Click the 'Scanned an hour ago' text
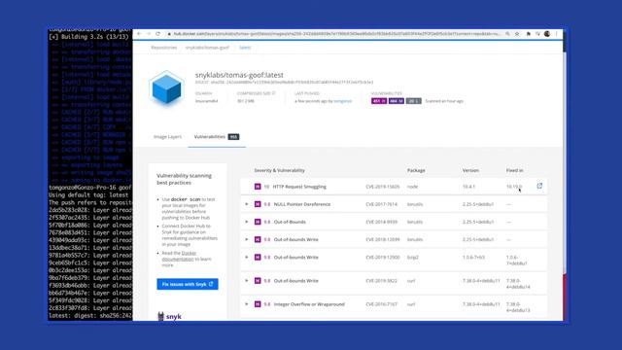 point(444,101)
